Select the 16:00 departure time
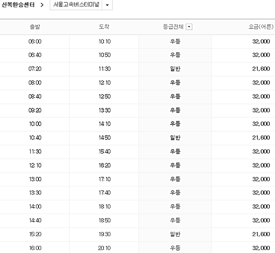 pyautogui.click(x=35, y=248)
